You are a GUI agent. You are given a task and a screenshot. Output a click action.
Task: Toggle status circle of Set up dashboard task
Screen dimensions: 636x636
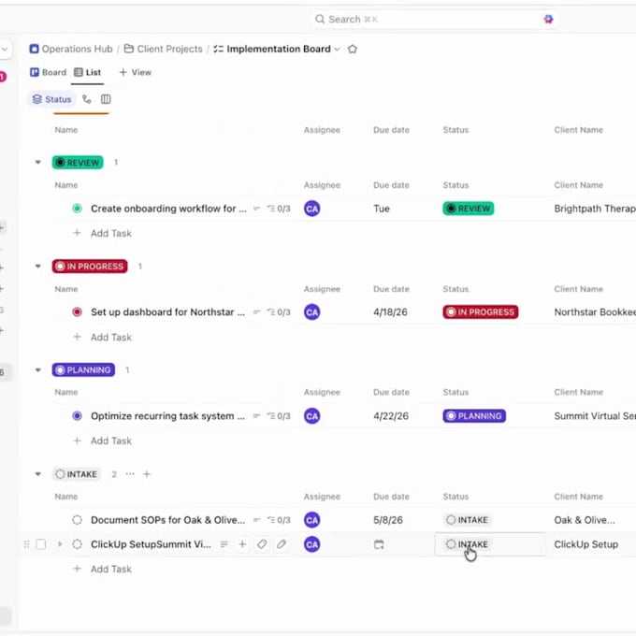click(77, 311)
